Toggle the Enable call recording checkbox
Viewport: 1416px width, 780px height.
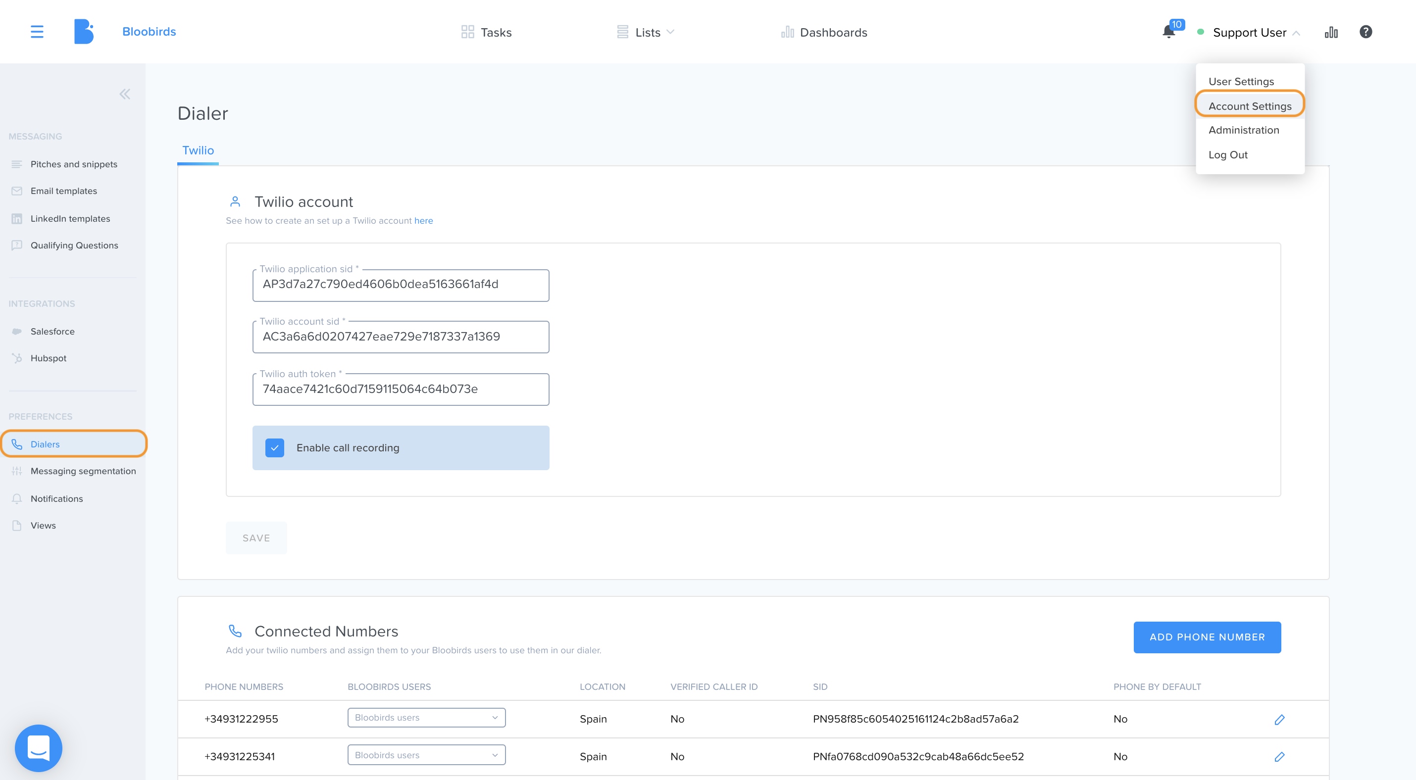coord(274,448)
